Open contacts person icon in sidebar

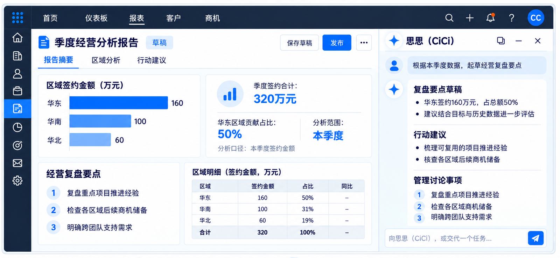pos(17,74)
